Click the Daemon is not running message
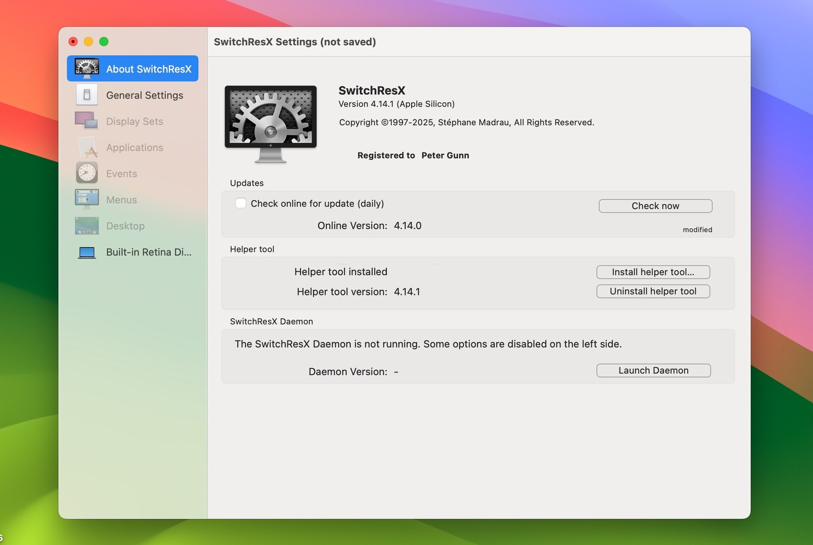Image resolution: width=813 pixels, height=545 pixels. [428, 344]
